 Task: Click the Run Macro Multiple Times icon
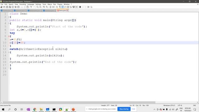88,7
